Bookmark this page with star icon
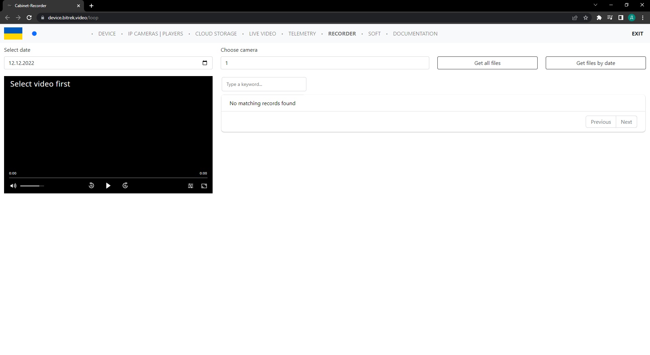 pyautogui.click(x=586, y=18)
